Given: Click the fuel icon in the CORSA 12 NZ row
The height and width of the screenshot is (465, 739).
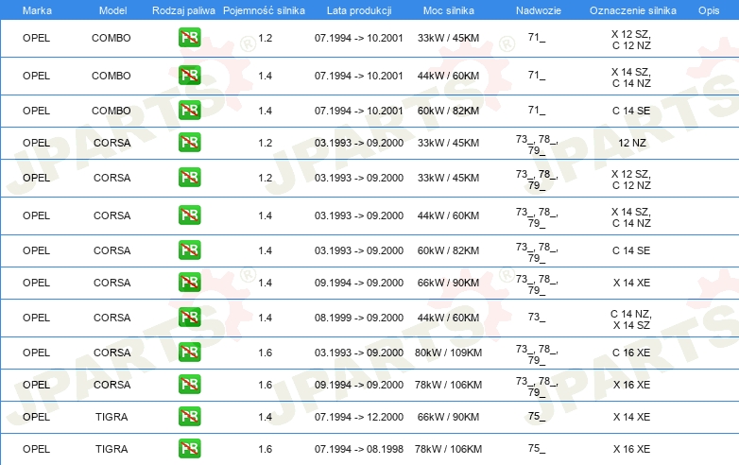Looking at the screenshot, I should [x=189, y=143].
